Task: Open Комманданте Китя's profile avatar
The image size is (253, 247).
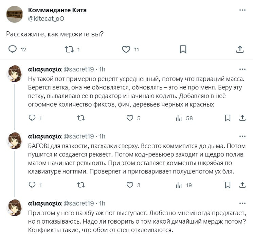Action: 15,14
